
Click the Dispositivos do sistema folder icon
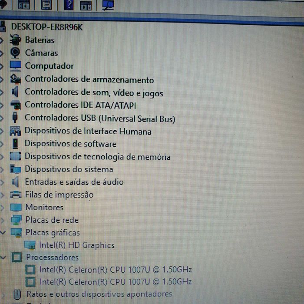(15, 169)
